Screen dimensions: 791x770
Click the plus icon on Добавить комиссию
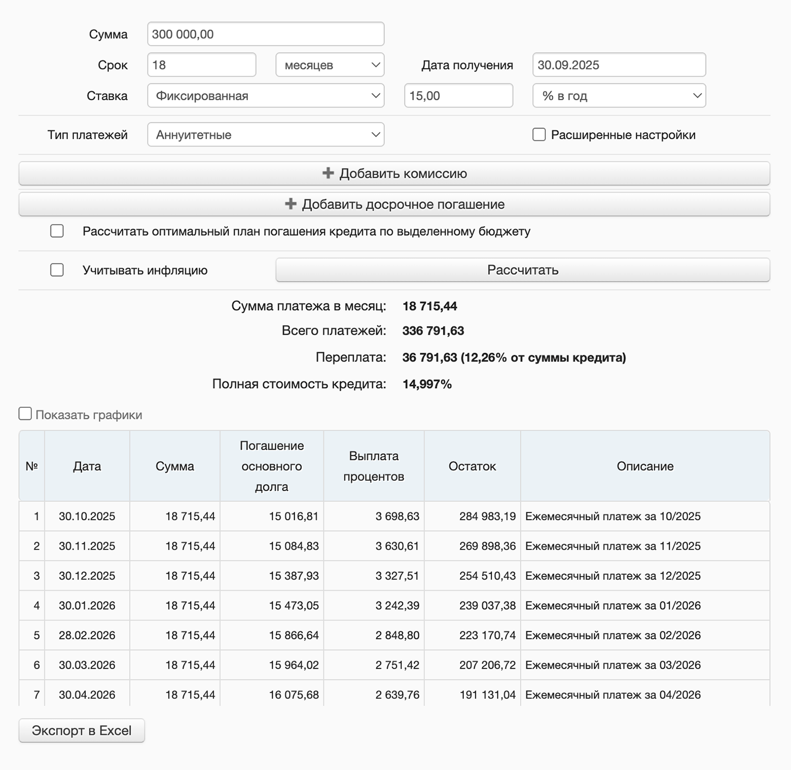point(328,173)
